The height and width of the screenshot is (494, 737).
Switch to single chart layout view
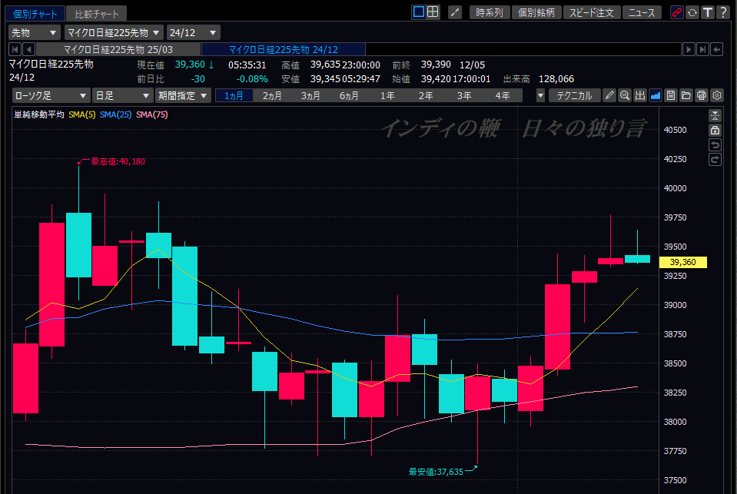point(418,12)
